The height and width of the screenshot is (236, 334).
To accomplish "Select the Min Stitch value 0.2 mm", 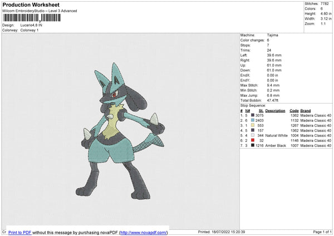I will point(273,90).
